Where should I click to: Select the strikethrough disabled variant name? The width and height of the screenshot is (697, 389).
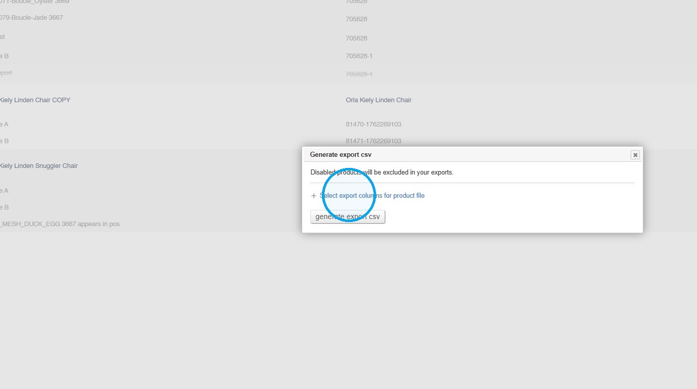[6, 73]
